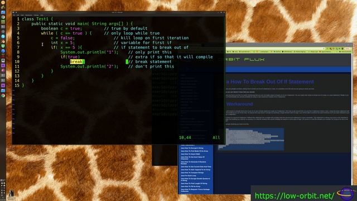Click the 'if(true)' statement on line 9
Viewport: 357px width, 201px height.
coord(70,57)
